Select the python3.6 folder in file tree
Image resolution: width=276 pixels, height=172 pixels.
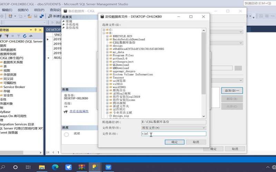point(120,58)
